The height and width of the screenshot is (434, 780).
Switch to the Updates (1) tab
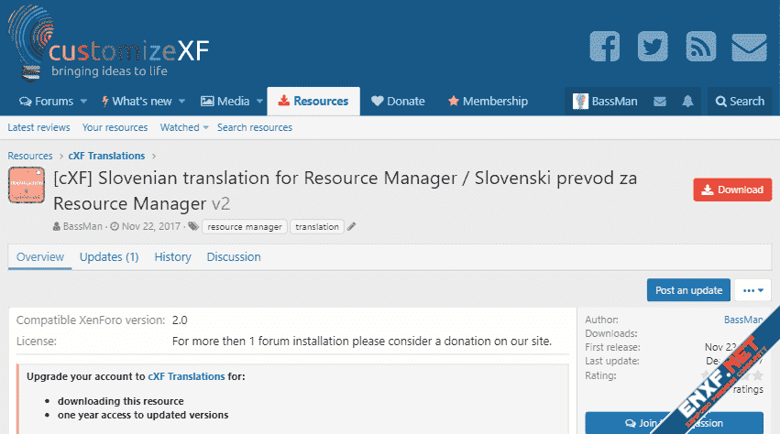109,257
